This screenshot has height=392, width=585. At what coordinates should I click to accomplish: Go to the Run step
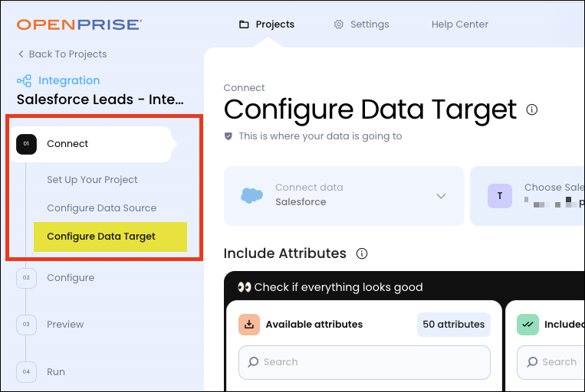point(56,372)
